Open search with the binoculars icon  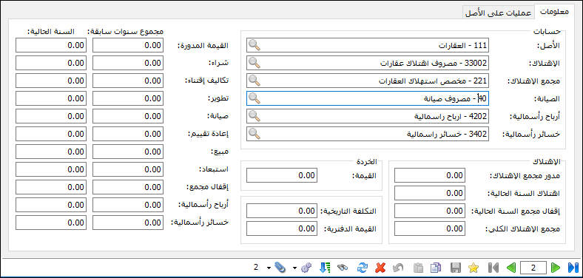[x=343, y=267]
